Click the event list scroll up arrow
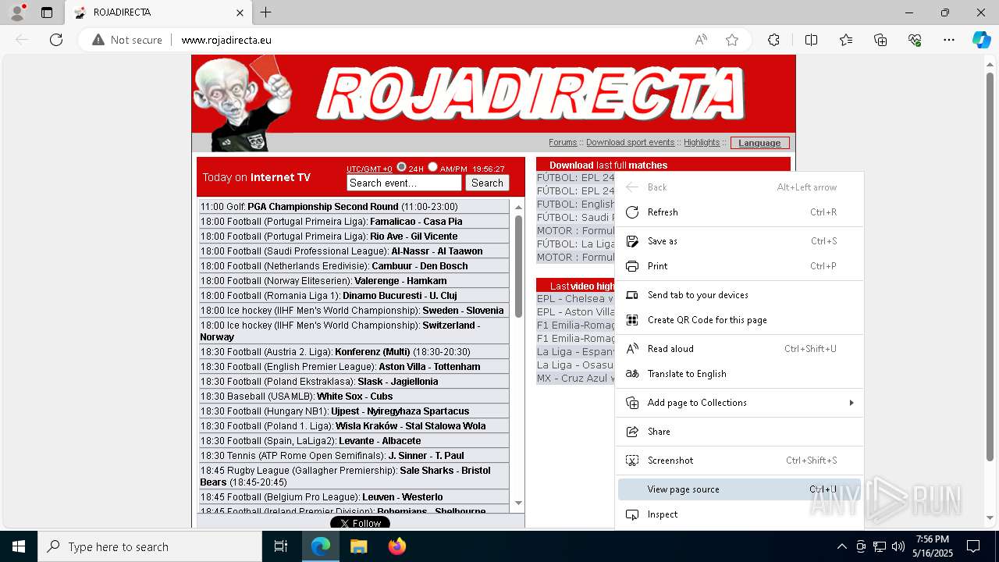 (x=518, y=207)
